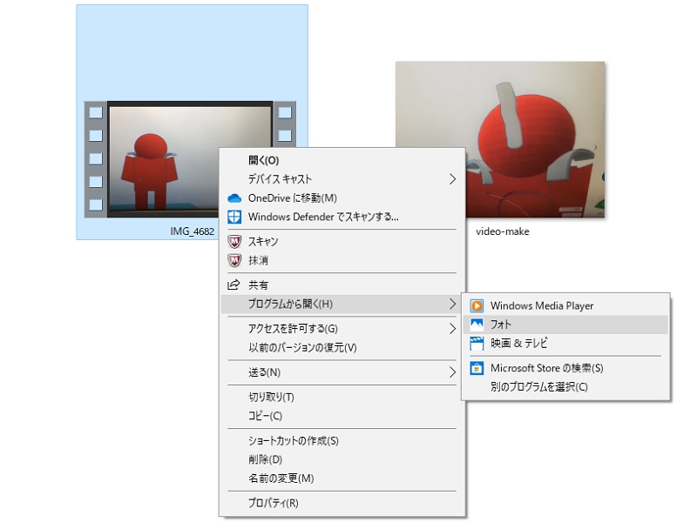Screen dimensions: 697x522
Task: Click the フォト app icon
Action: click(477, 324)
